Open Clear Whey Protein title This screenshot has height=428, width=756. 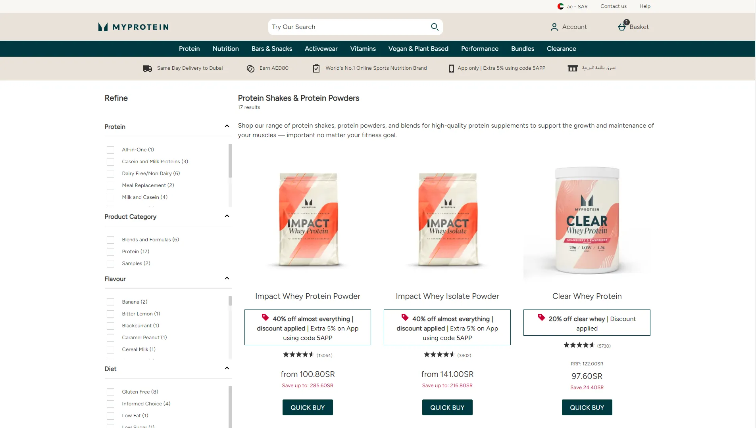[x=587, y=296]
